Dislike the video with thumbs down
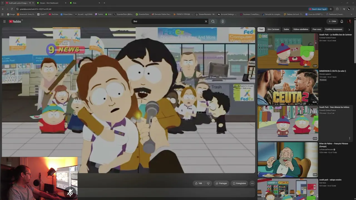This screenshot has width=356, height=200. click(x=208, y=183)
